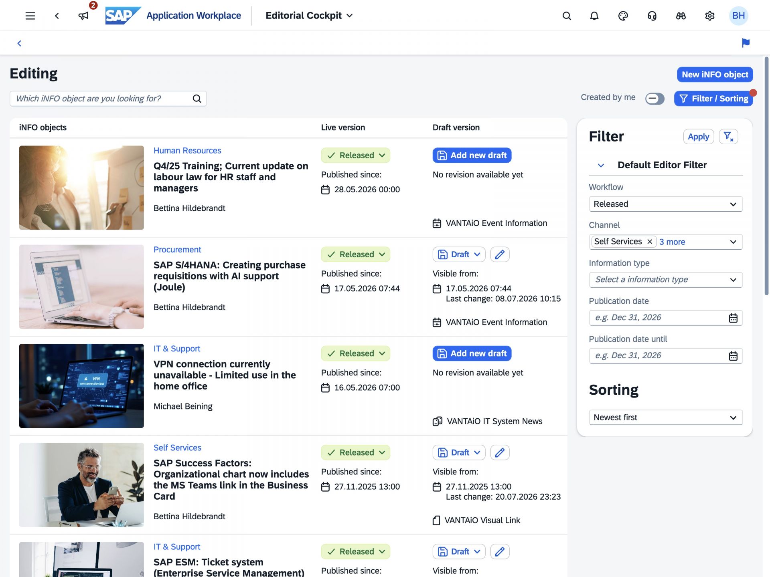Open announcements megaphone with badge 2
Screen dimensions: 770x577
coord(83,16)
